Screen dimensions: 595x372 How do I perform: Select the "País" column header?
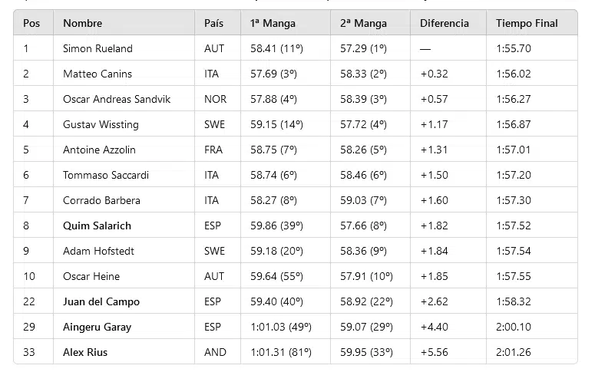(x=213, y=23)
